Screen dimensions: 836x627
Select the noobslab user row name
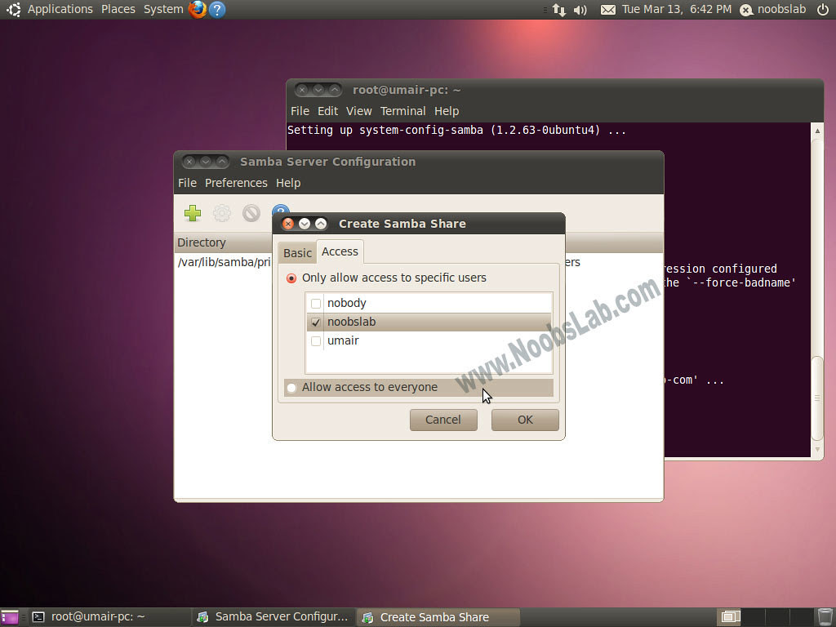pos(351,322)
